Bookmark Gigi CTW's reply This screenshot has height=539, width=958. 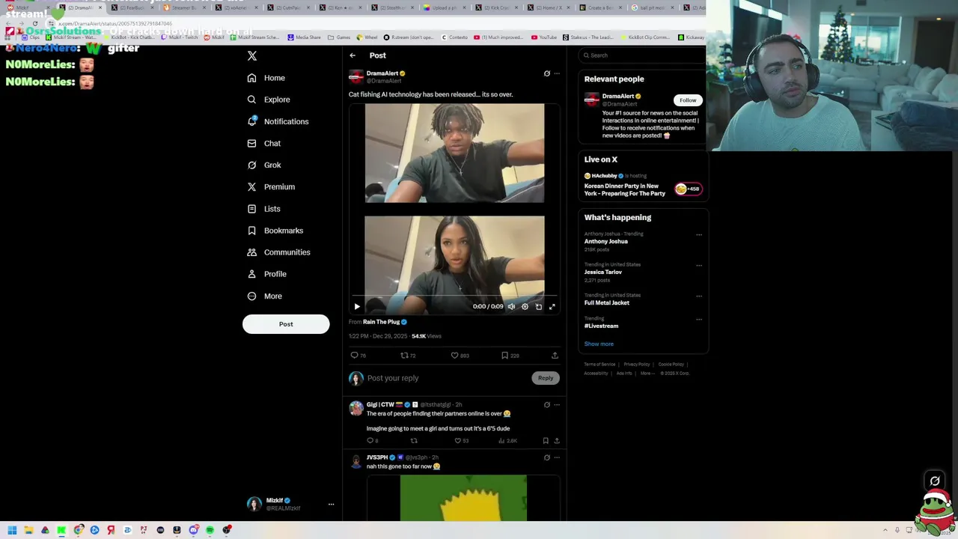click(x=546, y=441)
